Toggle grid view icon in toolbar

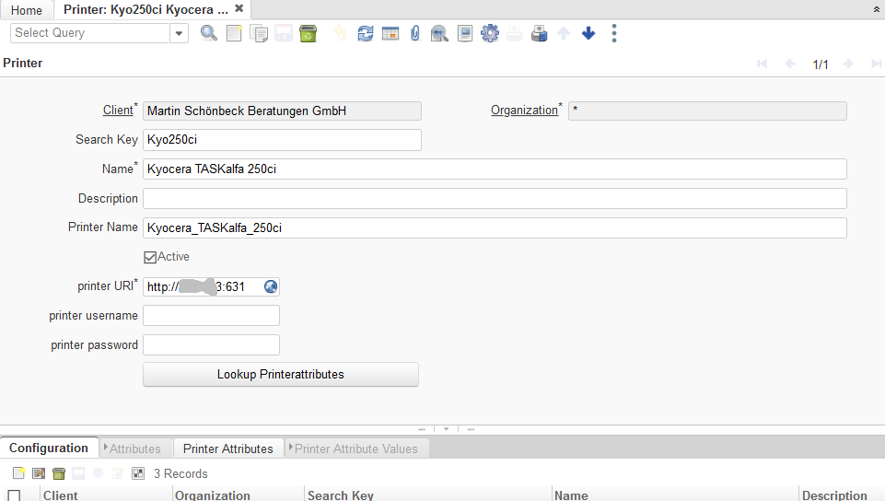coord(390,33)
